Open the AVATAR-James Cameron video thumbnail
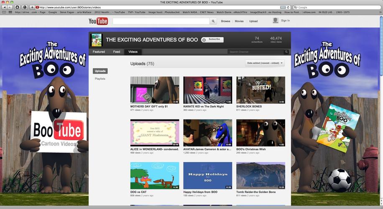 pyautogui.click(x=208, y=133)
